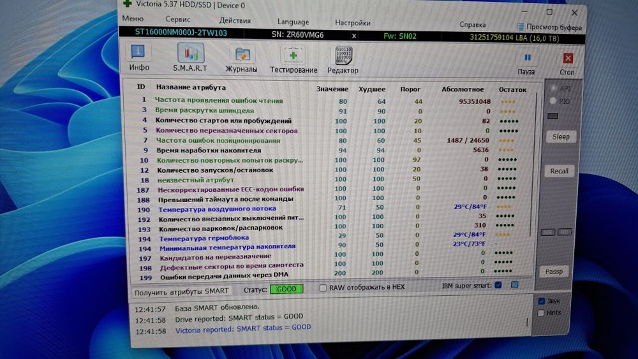Image resolution: width=638 pixels, height=359 pixels.
Task: Select row Количество переназначенных секторов
Action: click(331, 131)
